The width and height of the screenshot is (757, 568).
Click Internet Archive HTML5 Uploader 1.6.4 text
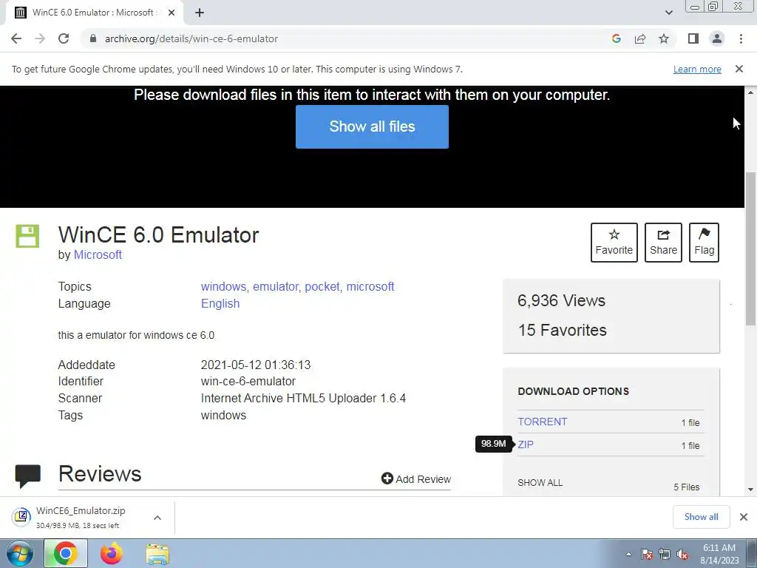click(x=303, y=398)
